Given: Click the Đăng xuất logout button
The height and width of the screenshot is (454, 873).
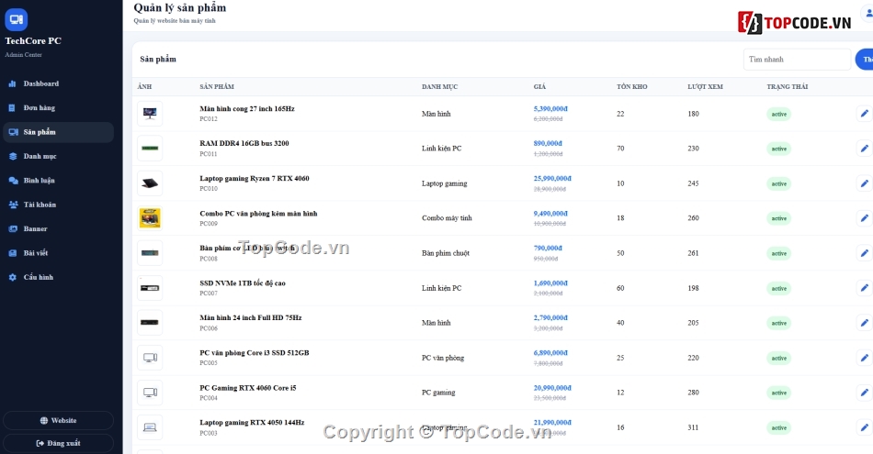Looking at the screenshot, I should 58,443.
